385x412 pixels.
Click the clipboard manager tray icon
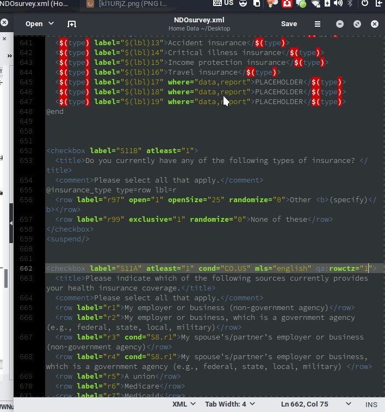tap(257, 3)
